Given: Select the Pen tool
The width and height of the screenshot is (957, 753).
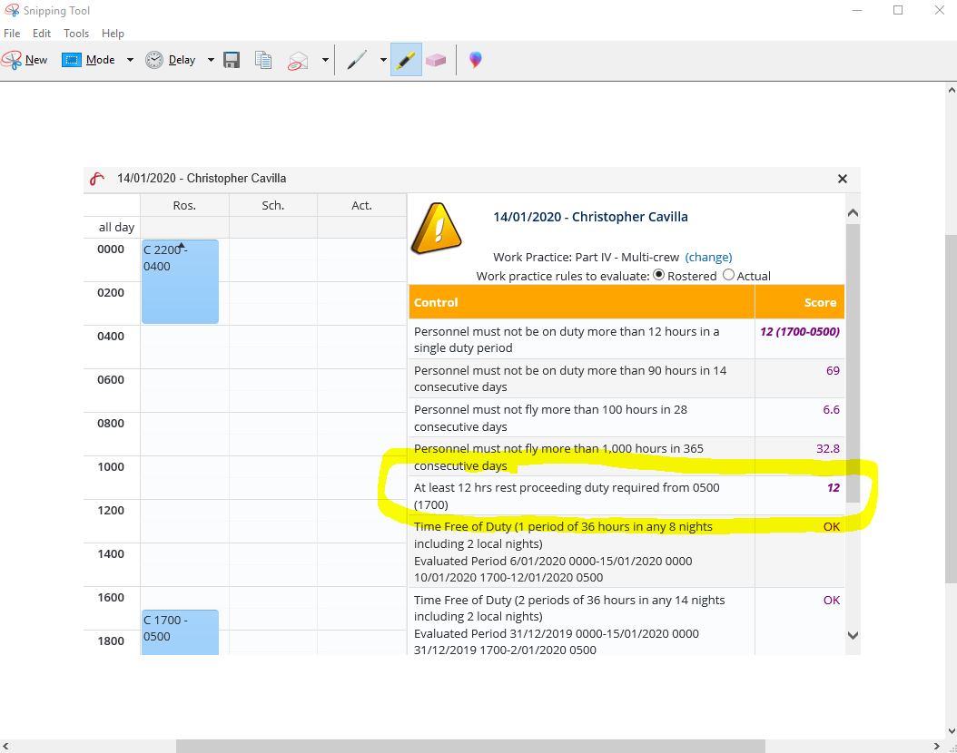Looking at the screenshot, I should click(357, 60).
